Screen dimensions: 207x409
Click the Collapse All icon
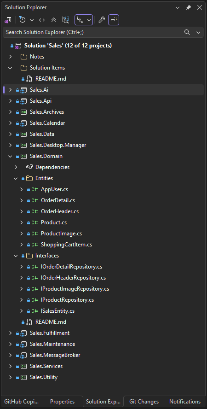[54, 20]
